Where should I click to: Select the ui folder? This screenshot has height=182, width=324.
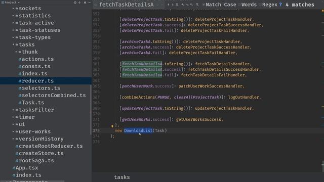pyautogui.click(x=22, y=124)
